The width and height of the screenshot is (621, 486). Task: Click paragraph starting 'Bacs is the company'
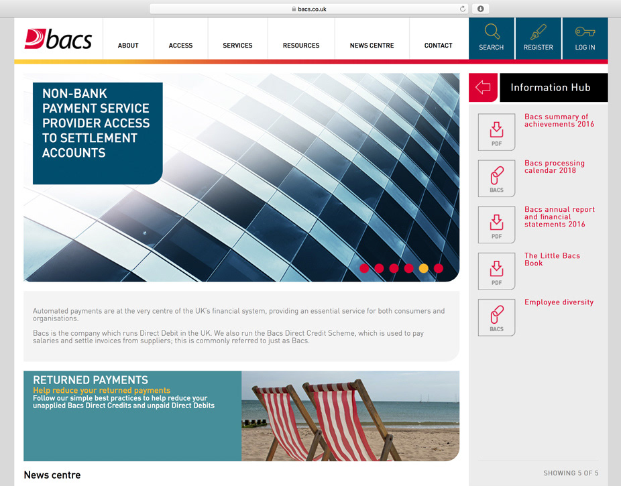tap(228, 337)
